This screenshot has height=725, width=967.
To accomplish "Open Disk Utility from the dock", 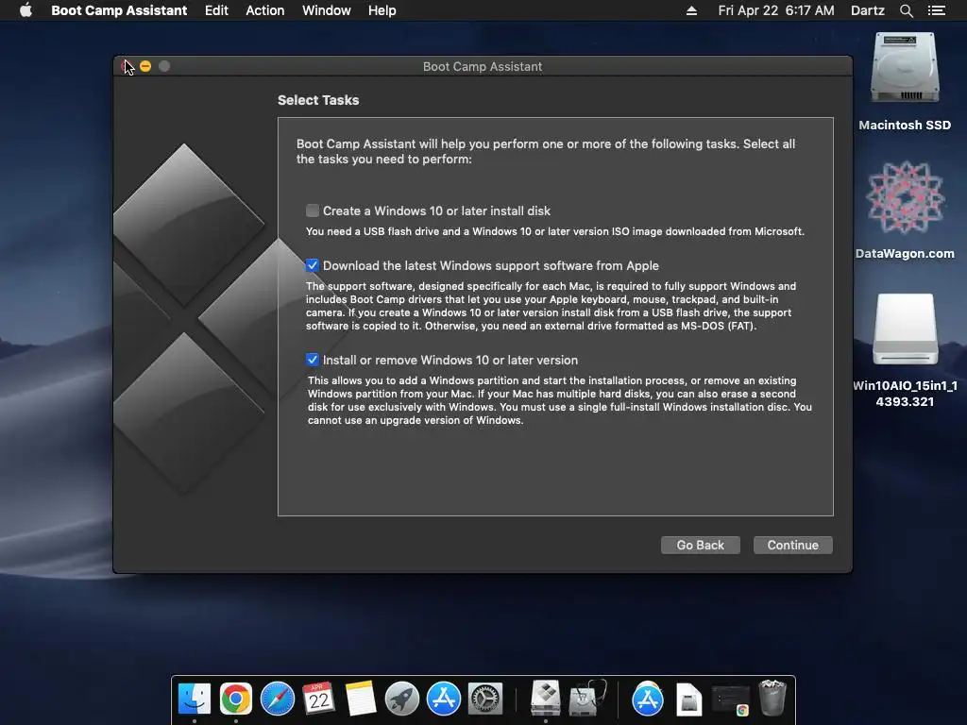I will (x=587, y=699).
